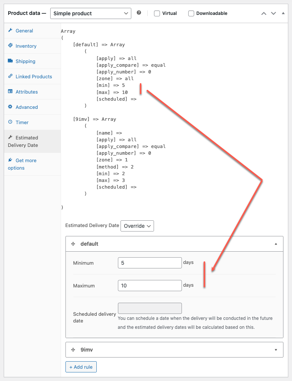Click the drag handle icon beside default rule
The height and width of the screenshot is (381, 292).
click(73, 244)
